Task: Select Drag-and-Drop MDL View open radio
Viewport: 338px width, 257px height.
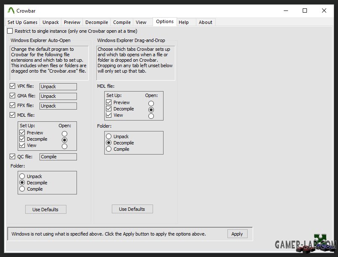Action: (x=151, y=116)
